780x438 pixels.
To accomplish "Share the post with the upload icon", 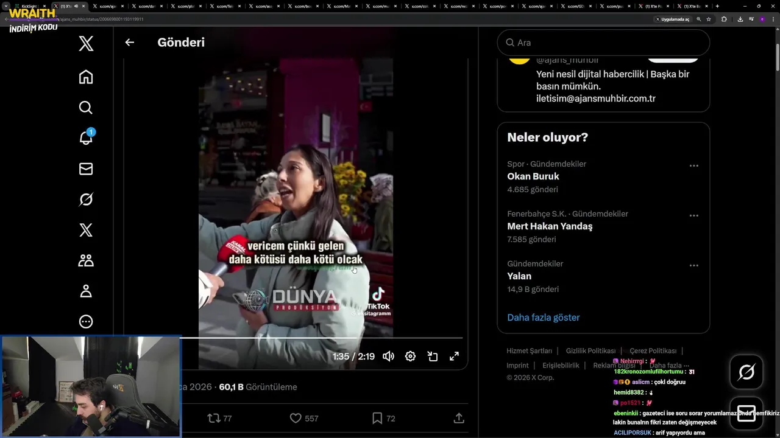I will coord(459,419).
